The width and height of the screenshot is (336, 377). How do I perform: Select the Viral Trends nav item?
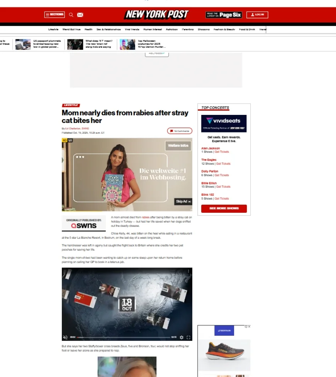132,29
